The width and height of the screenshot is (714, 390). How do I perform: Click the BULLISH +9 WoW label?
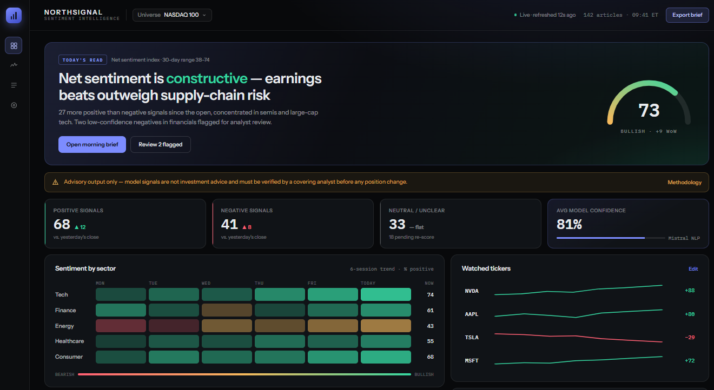(x=649, y=131)
